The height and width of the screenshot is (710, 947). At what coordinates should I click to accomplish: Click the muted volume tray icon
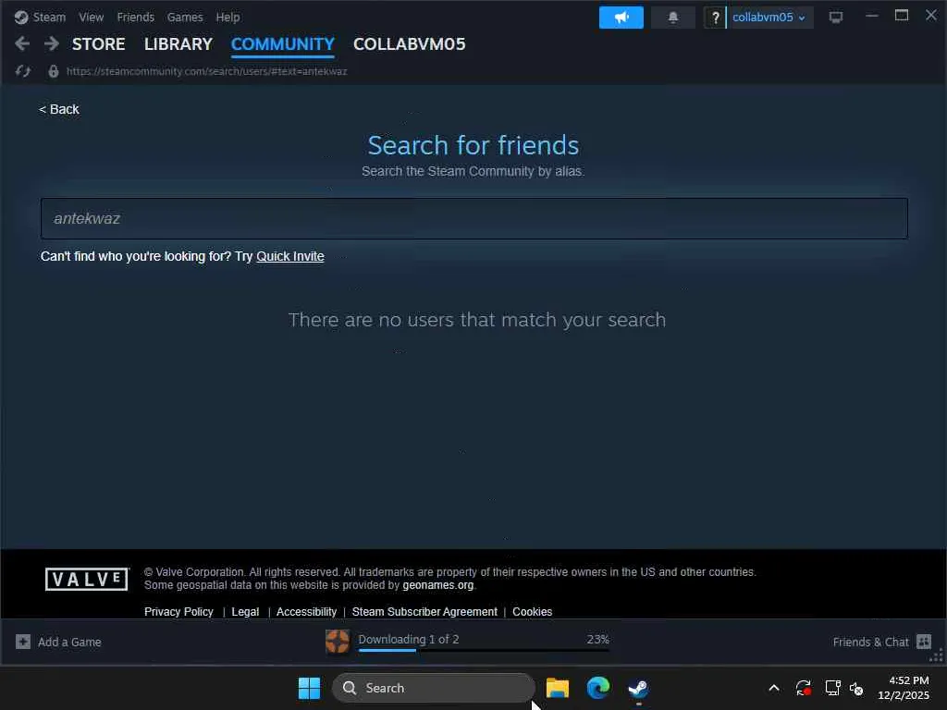(856, 688)
